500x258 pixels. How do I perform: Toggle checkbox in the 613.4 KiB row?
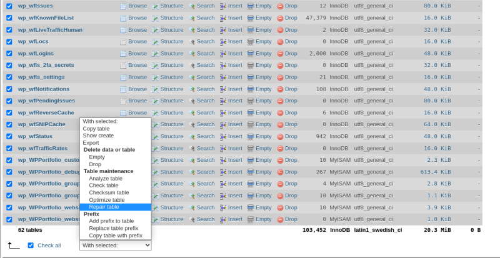tap(9, 172)
